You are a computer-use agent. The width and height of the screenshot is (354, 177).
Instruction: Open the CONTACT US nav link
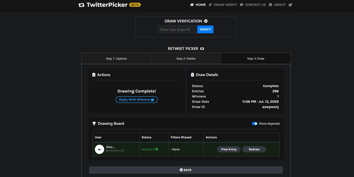(x=253, y=5)
